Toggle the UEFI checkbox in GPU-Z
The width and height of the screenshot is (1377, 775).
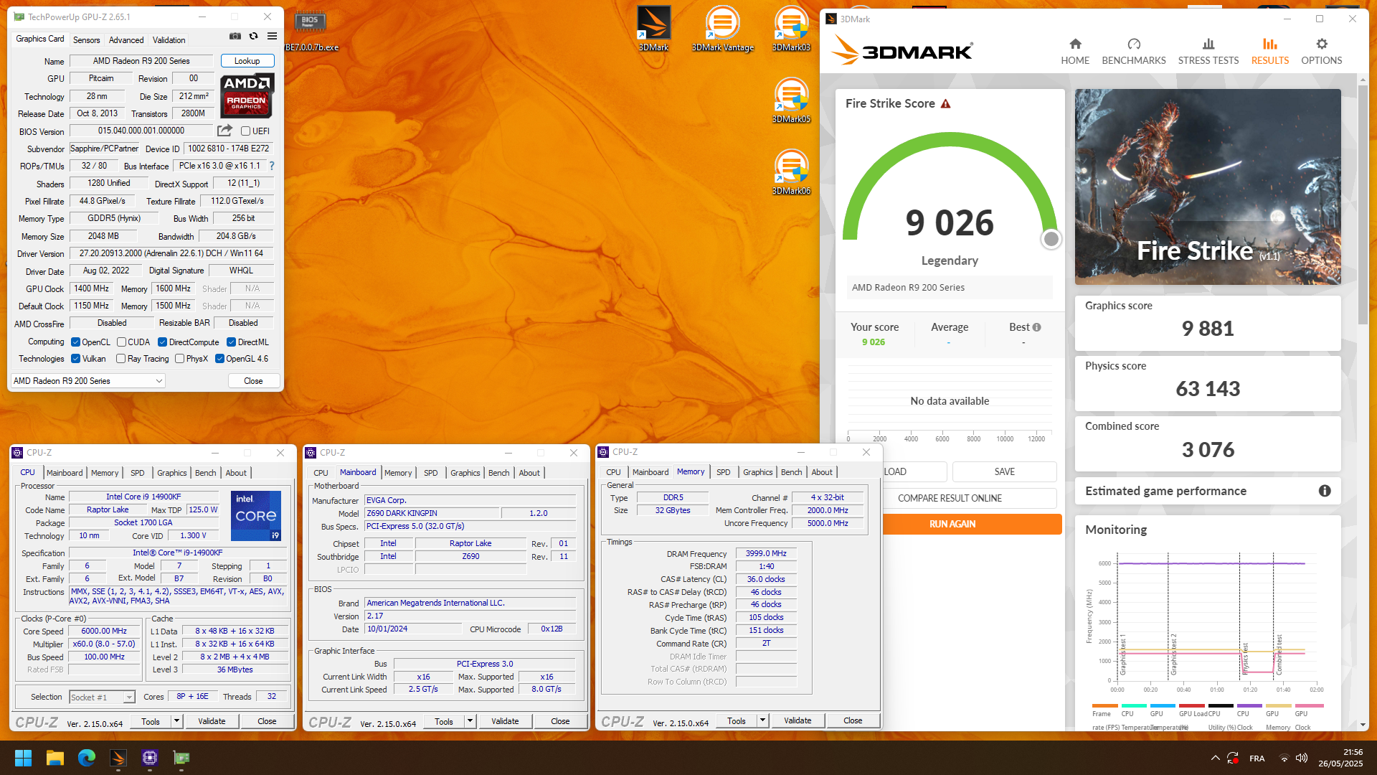click(x=245, y=131)
